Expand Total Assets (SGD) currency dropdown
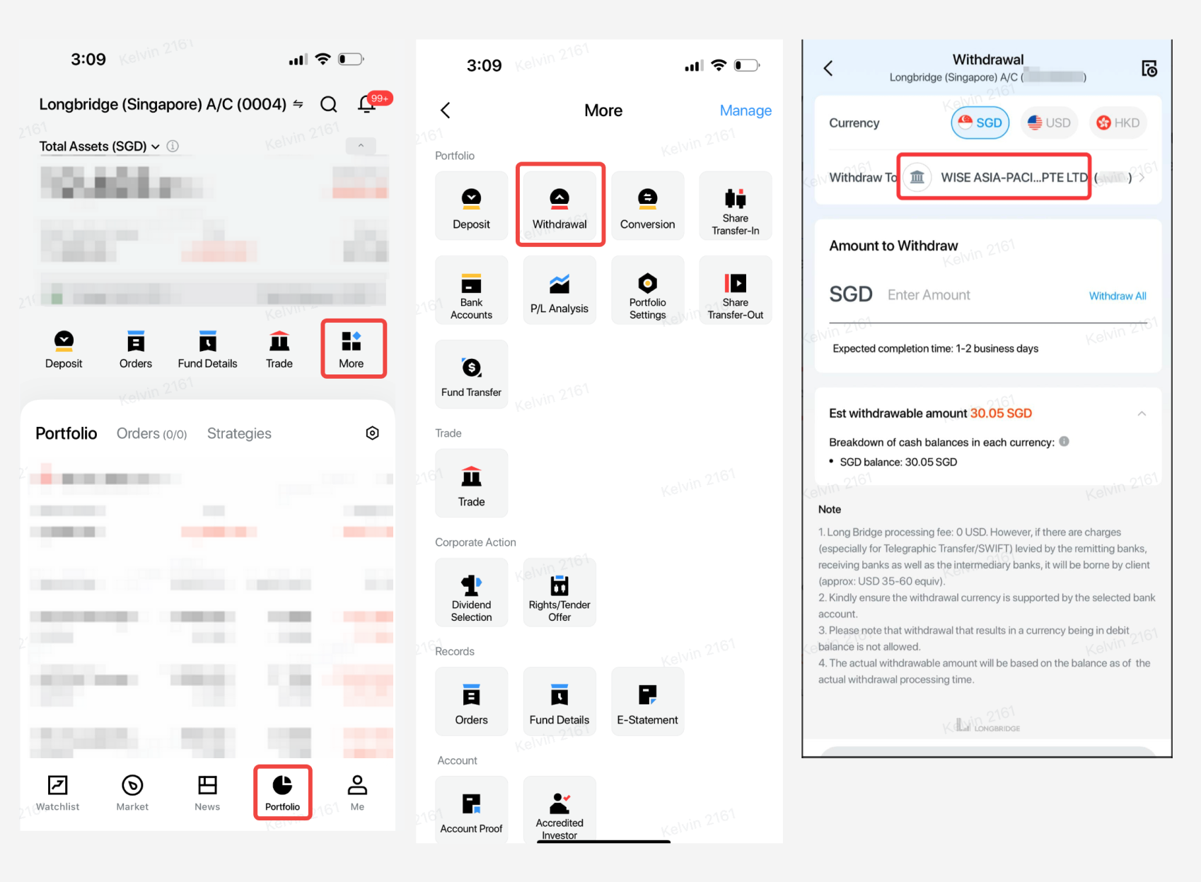 pyautogui.click(x=99, y=146)
